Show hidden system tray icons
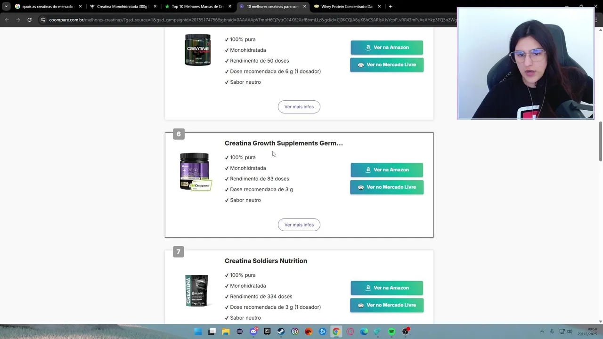The height and width of the screenshot is (339, 603). [x=542, y=331]
